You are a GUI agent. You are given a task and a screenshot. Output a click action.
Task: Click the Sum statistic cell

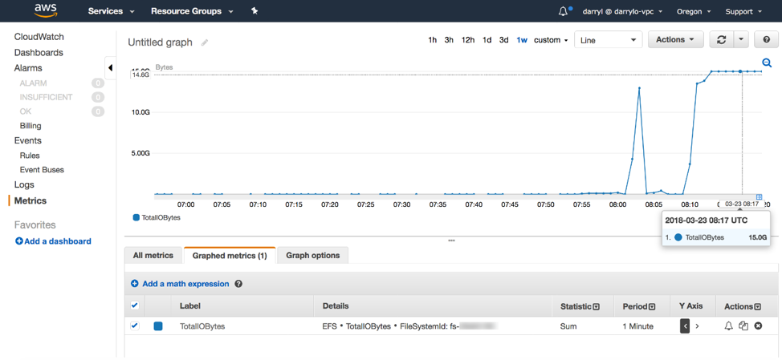(x=568, y=326)
